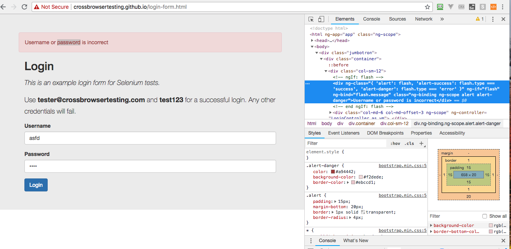511x249 pixels.
Task: Close the console drawer
Action: 503,241
